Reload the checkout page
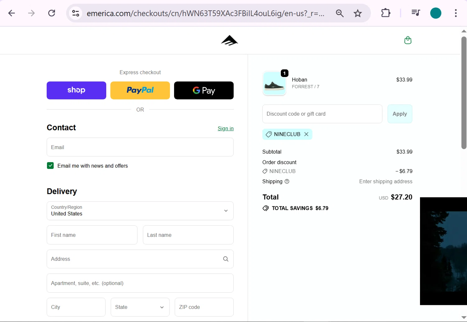Viewport: 467px width, 322px height. [52, 13]
